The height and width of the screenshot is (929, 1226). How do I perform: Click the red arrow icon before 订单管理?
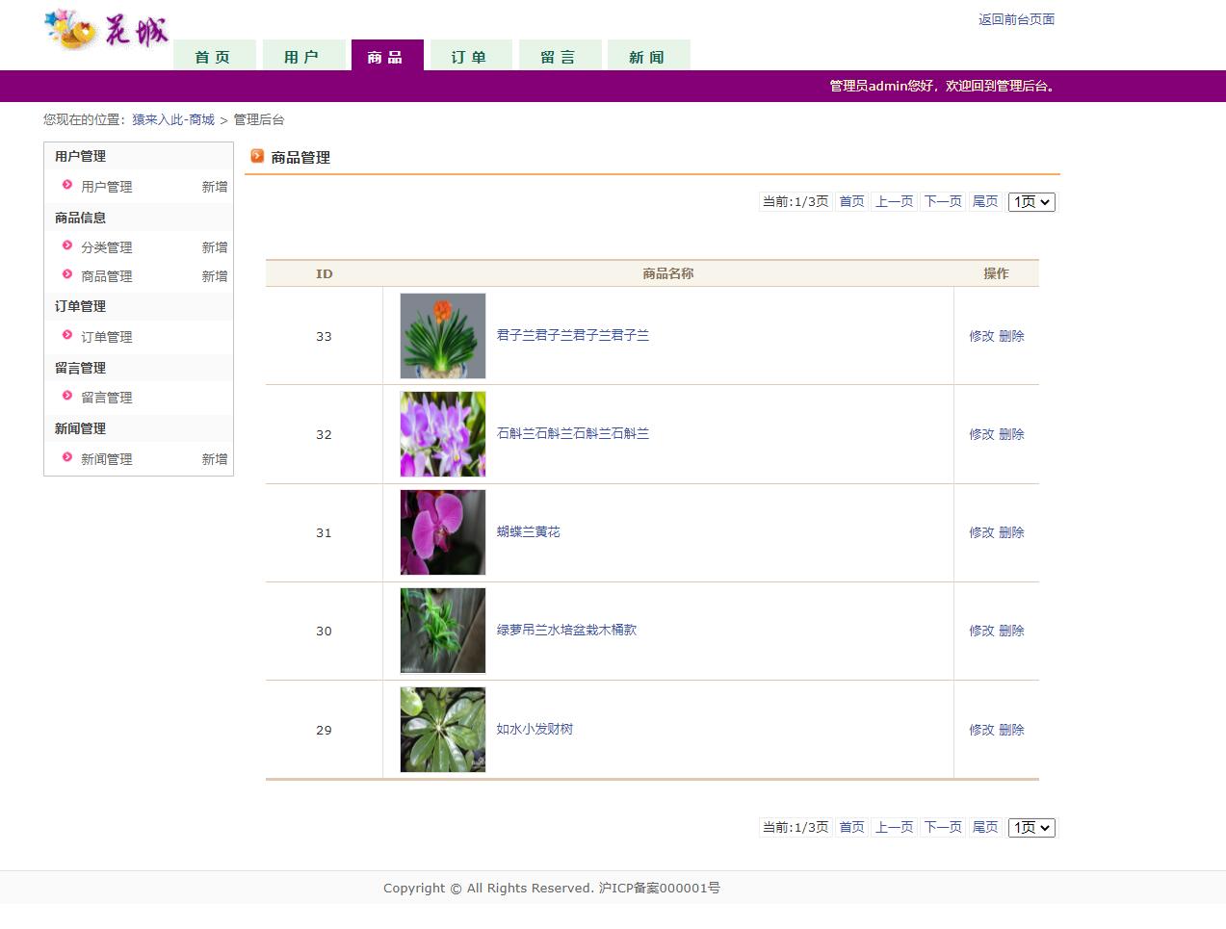tap(66, 337)
